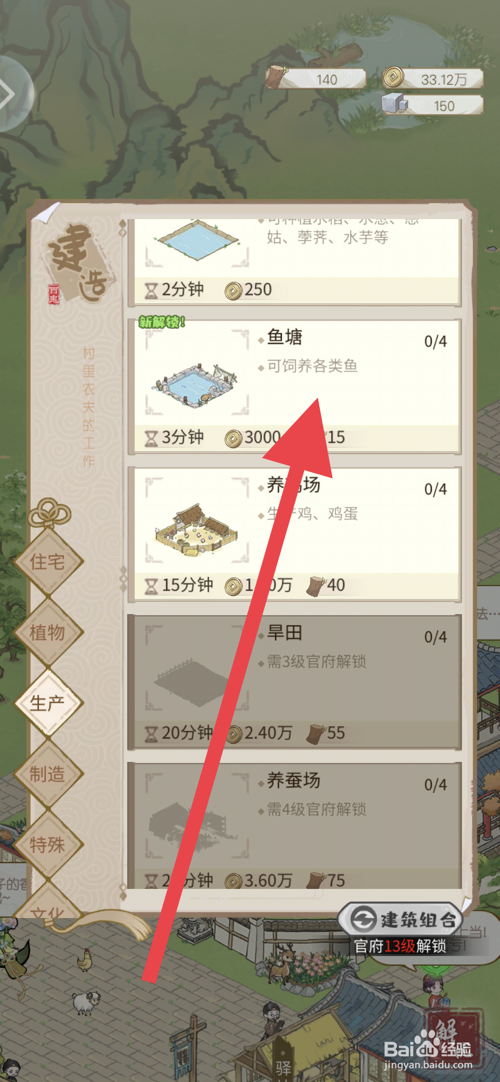Screen dimensions: 500x1082
Task: Click the copper coin currency icon
Action: [394, 78]
